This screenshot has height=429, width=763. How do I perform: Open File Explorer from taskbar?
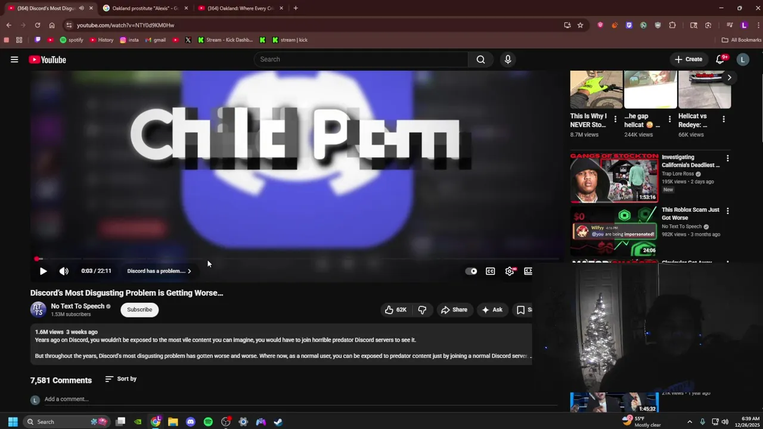pyautogui.click(x=173, y=422)
